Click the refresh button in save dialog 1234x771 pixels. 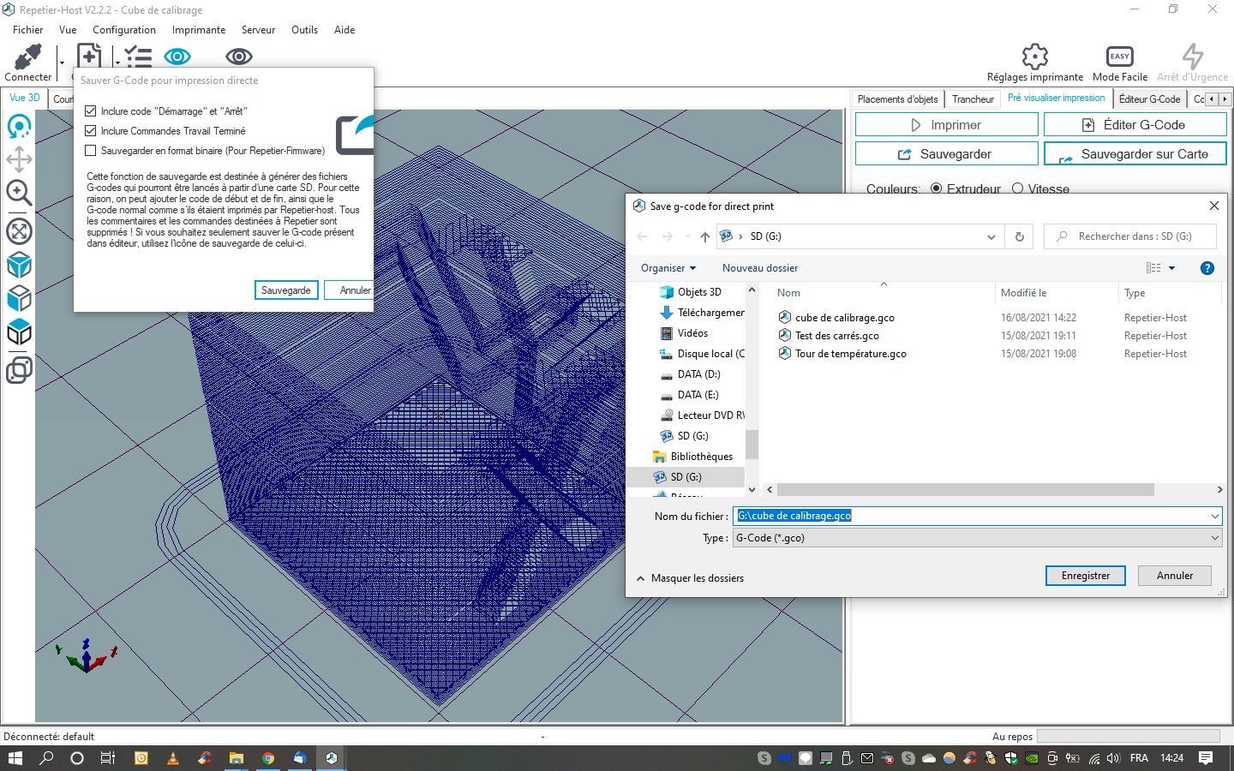pyautogui.click(x=1019, y=236)
